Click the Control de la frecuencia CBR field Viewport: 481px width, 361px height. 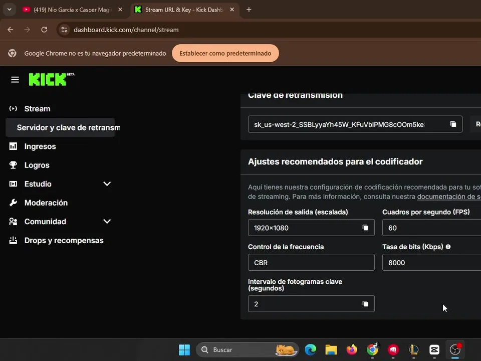coord(311,262)
